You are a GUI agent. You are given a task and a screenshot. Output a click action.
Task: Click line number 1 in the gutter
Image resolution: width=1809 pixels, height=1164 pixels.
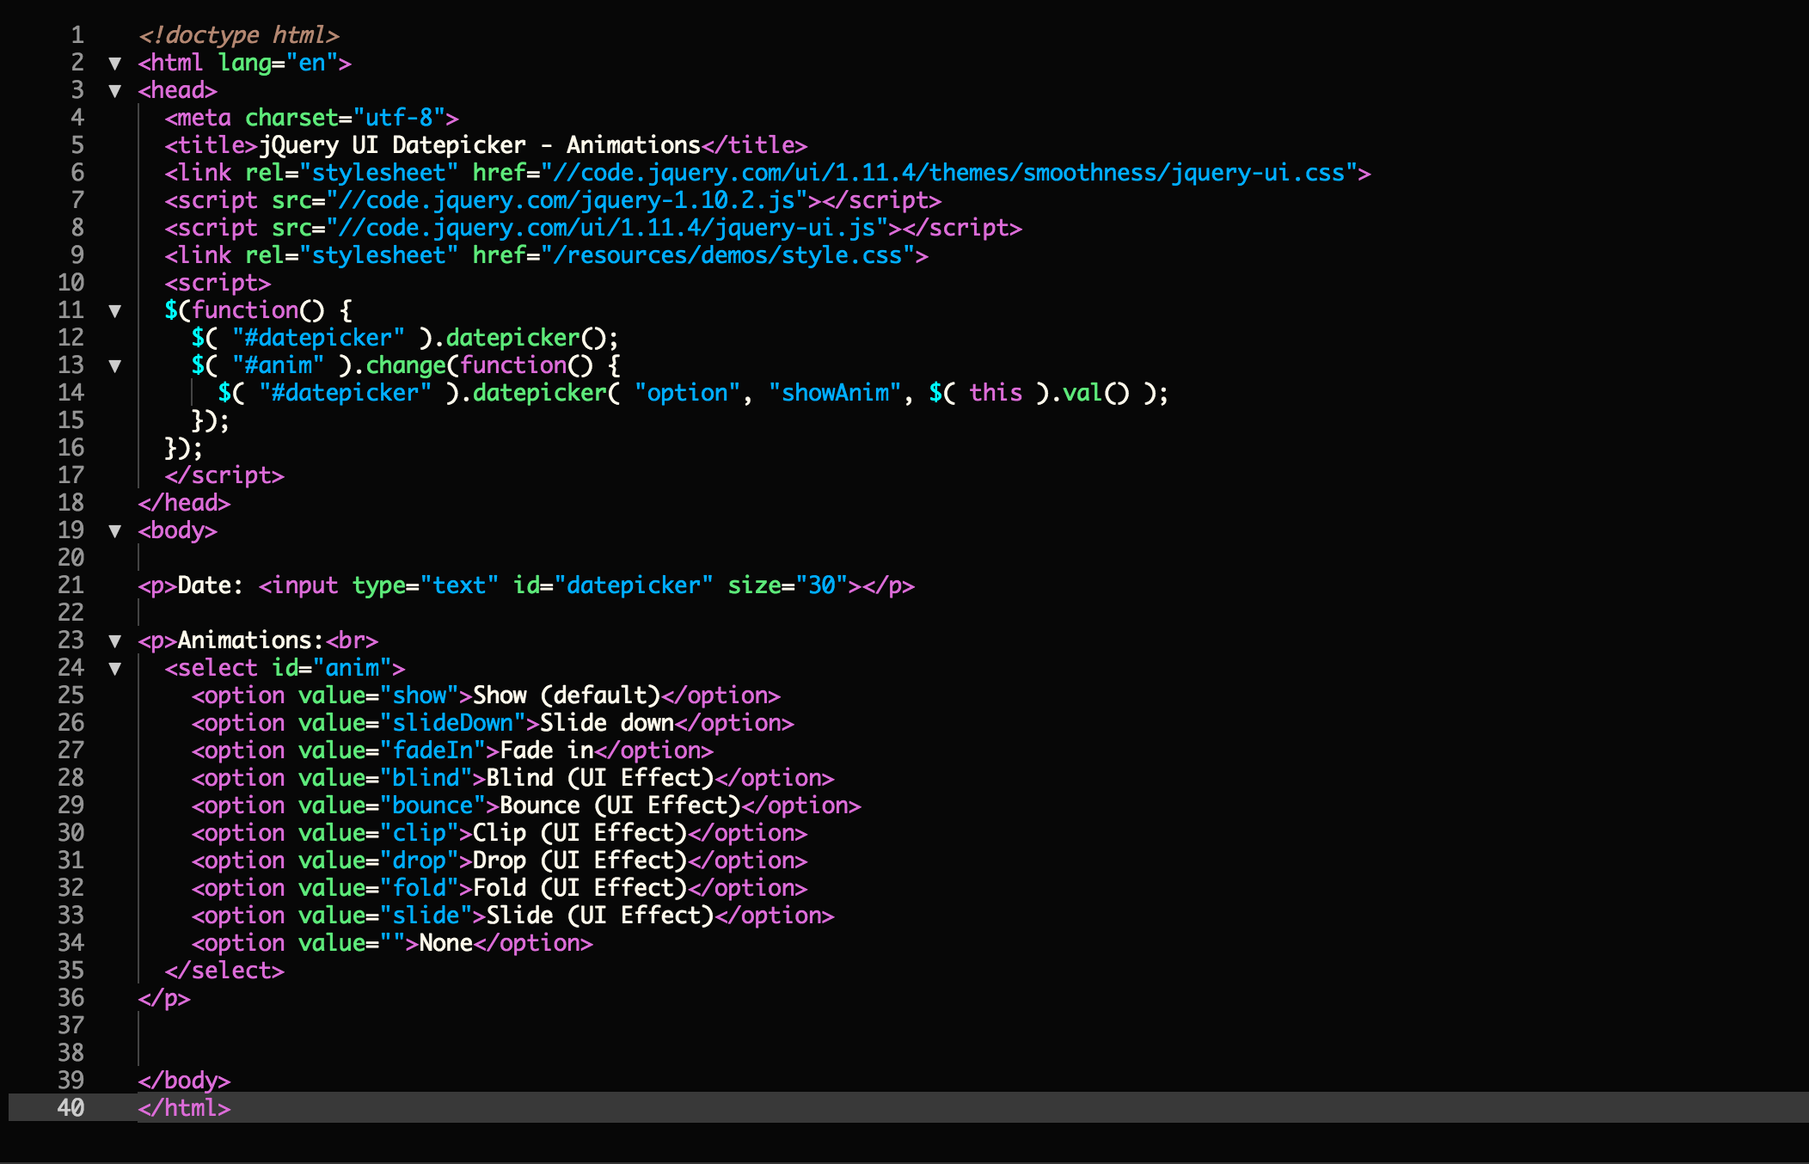click(x=77, y=35)
